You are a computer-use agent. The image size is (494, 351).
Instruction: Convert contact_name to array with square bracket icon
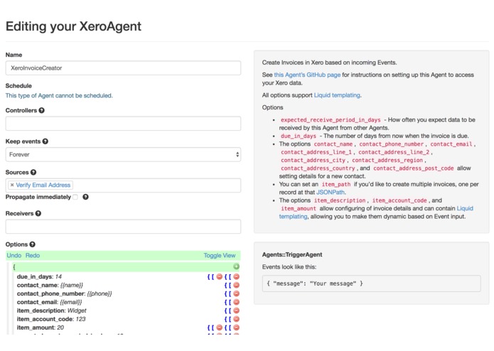click(x=230, y=285)
